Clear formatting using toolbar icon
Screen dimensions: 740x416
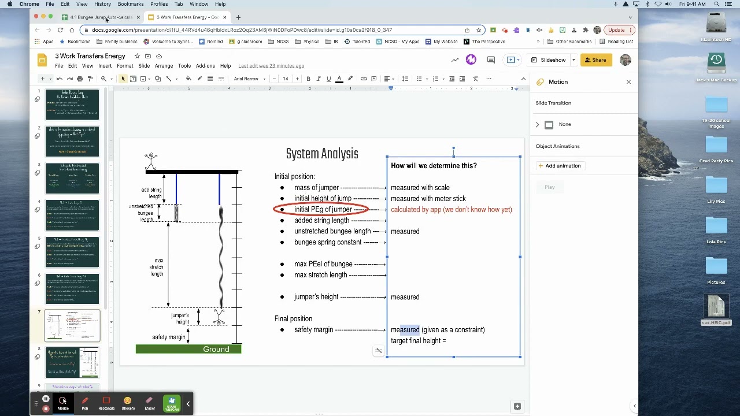point(476,79)
